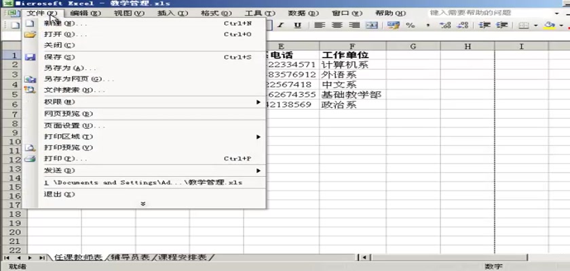Apply percent style format
570x271 pixels.
point(411,25)
